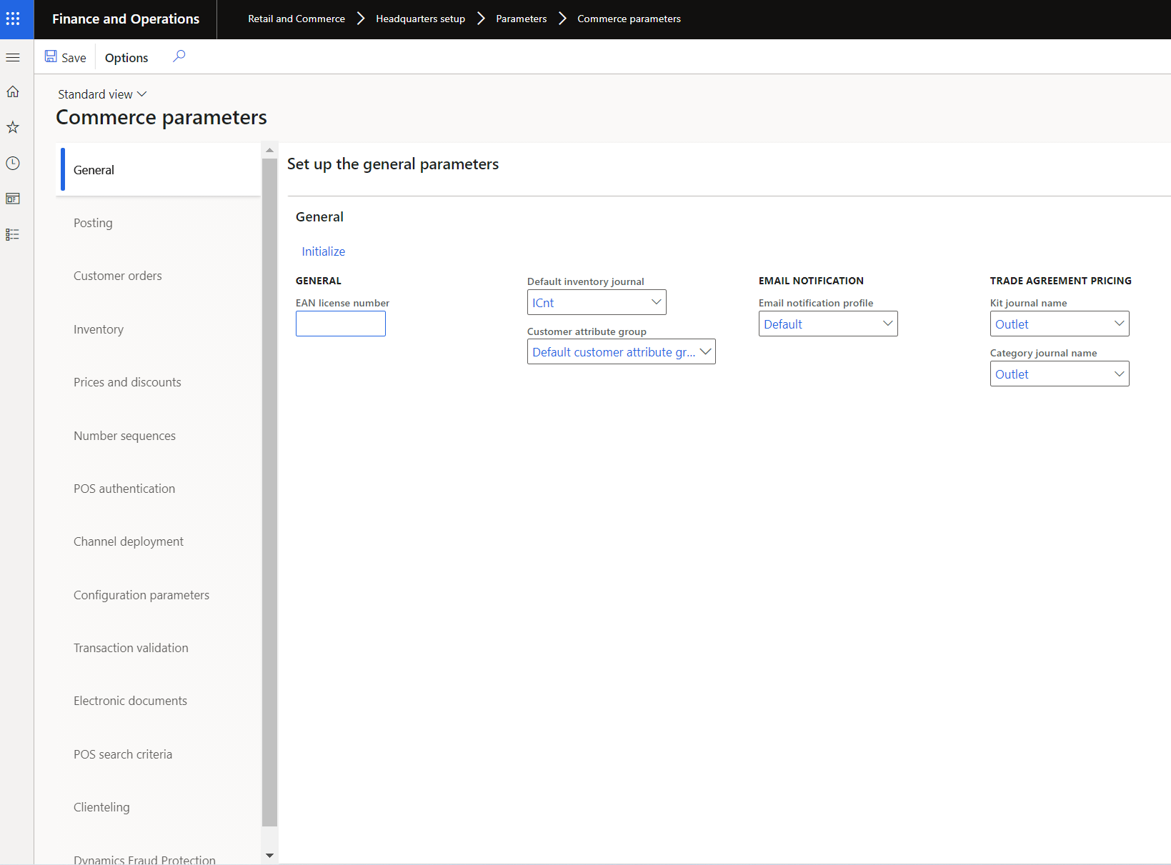Select the Prices and discounts tab
Image resolution: width=1171 pixels, height=865 pixels.
point(127,382)
